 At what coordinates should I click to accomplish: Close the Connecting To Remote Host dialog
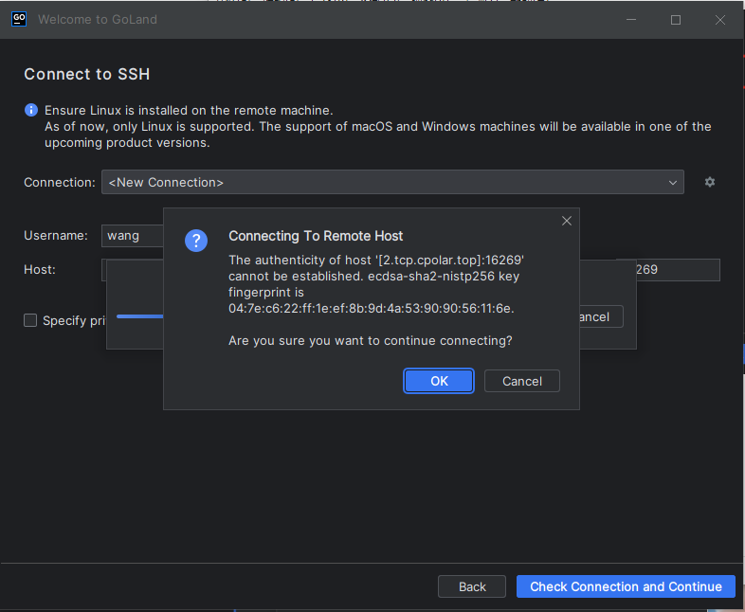click(567, 221)
